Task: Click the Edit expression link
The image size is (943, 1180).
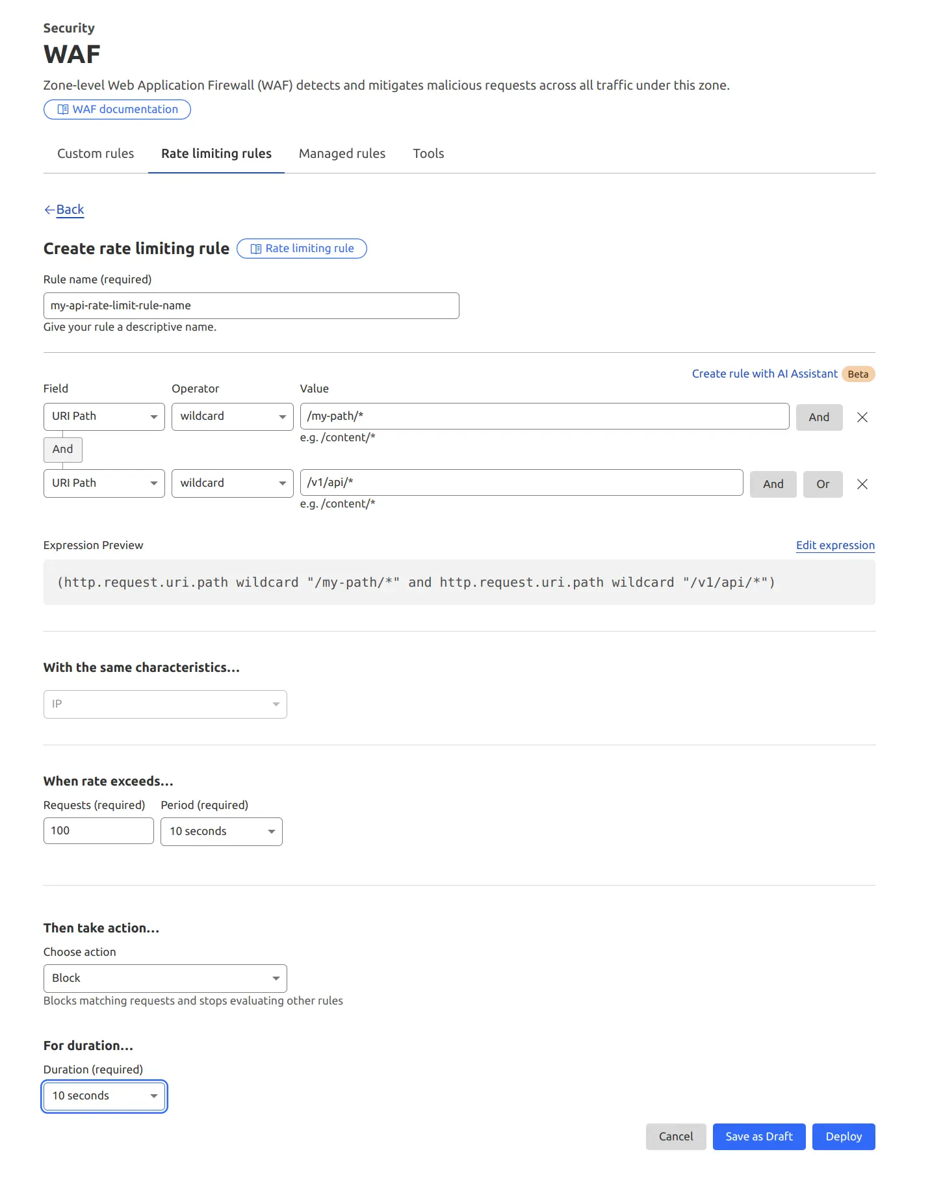Action: (x=835, y=545)
